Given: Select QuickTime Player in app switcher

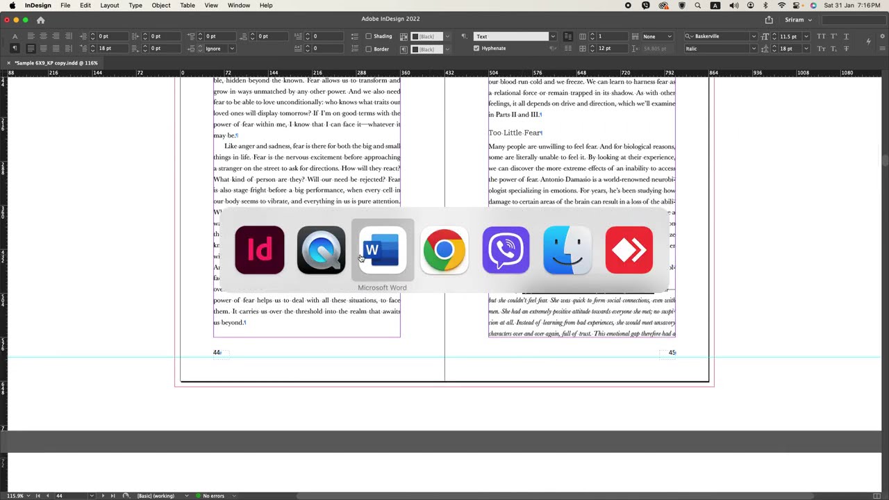Looking at the screenshot, I should click(321, 250).
